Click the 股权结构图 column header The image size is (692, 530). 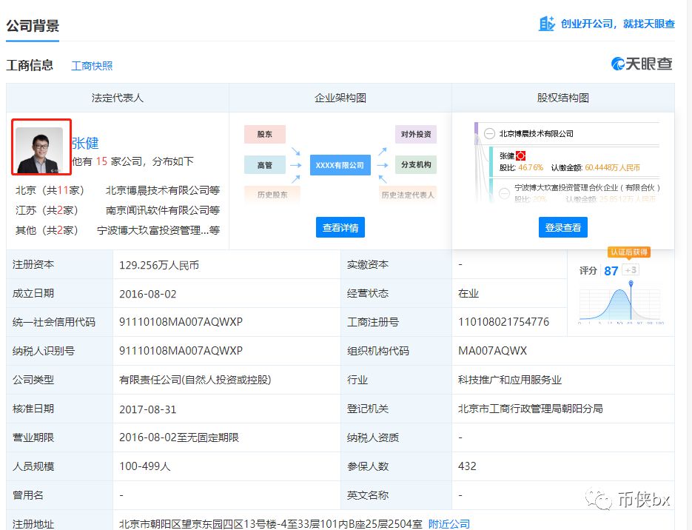pos(562,98)
